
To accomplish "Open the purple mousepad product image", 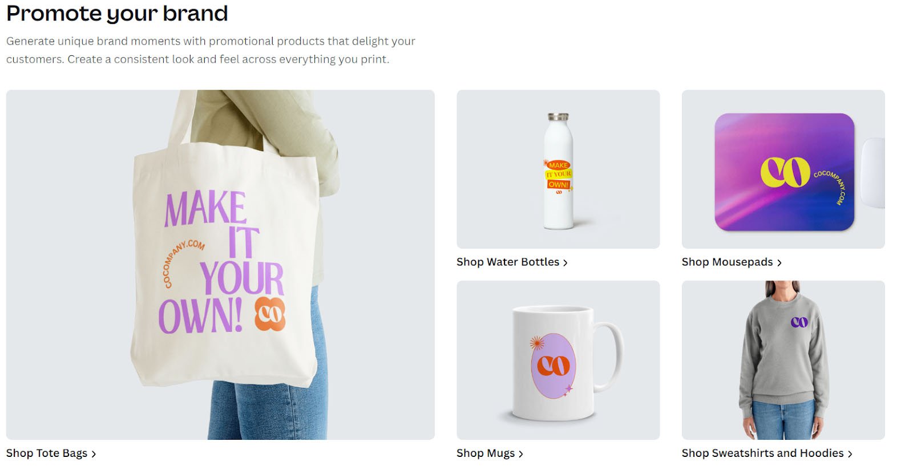I will pos(783,169).
